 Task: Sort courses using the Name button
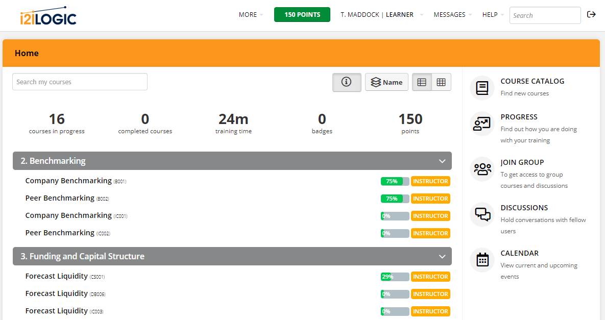point(386,82)
